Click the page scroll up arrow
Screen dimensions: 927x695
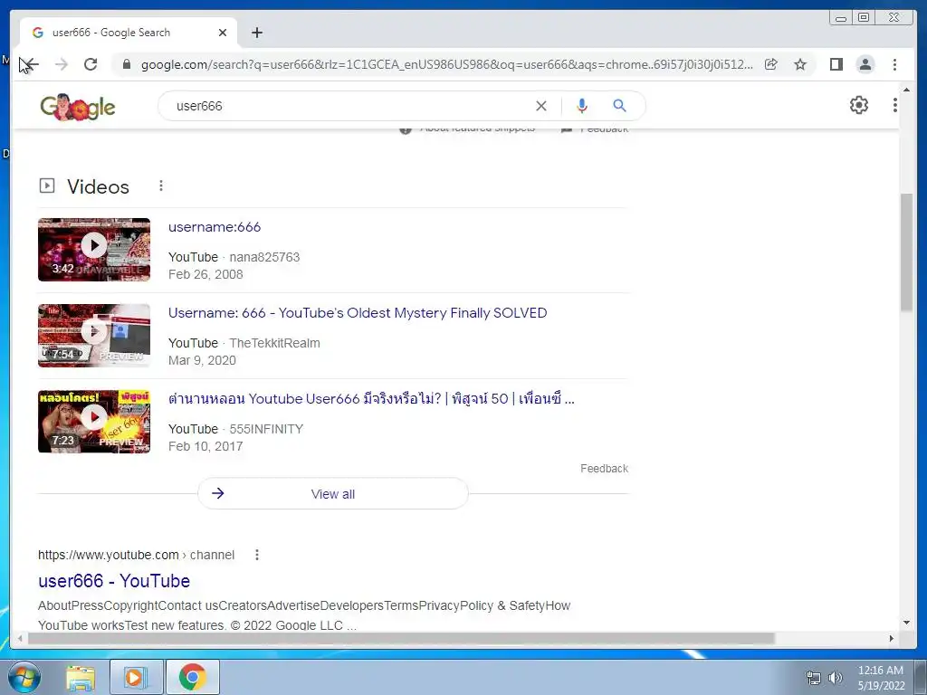pyautogui.click(x=906, y=90)
